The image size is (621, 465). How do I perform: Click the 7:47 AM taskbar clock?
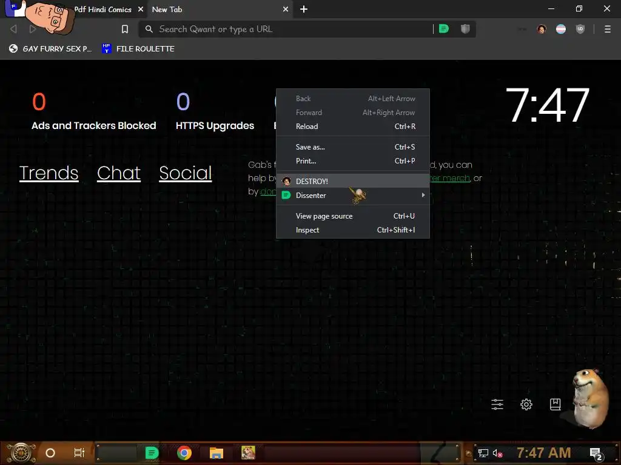click(x=544, y=453)
